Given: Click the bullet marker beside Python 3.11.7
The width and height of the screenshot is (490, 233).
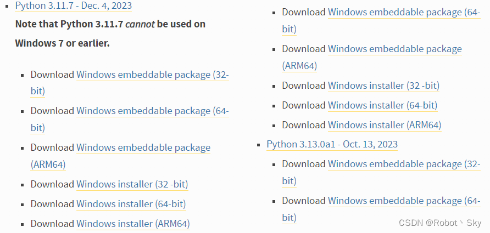Looking at the screenshot, I should click(x=7, y=6).
